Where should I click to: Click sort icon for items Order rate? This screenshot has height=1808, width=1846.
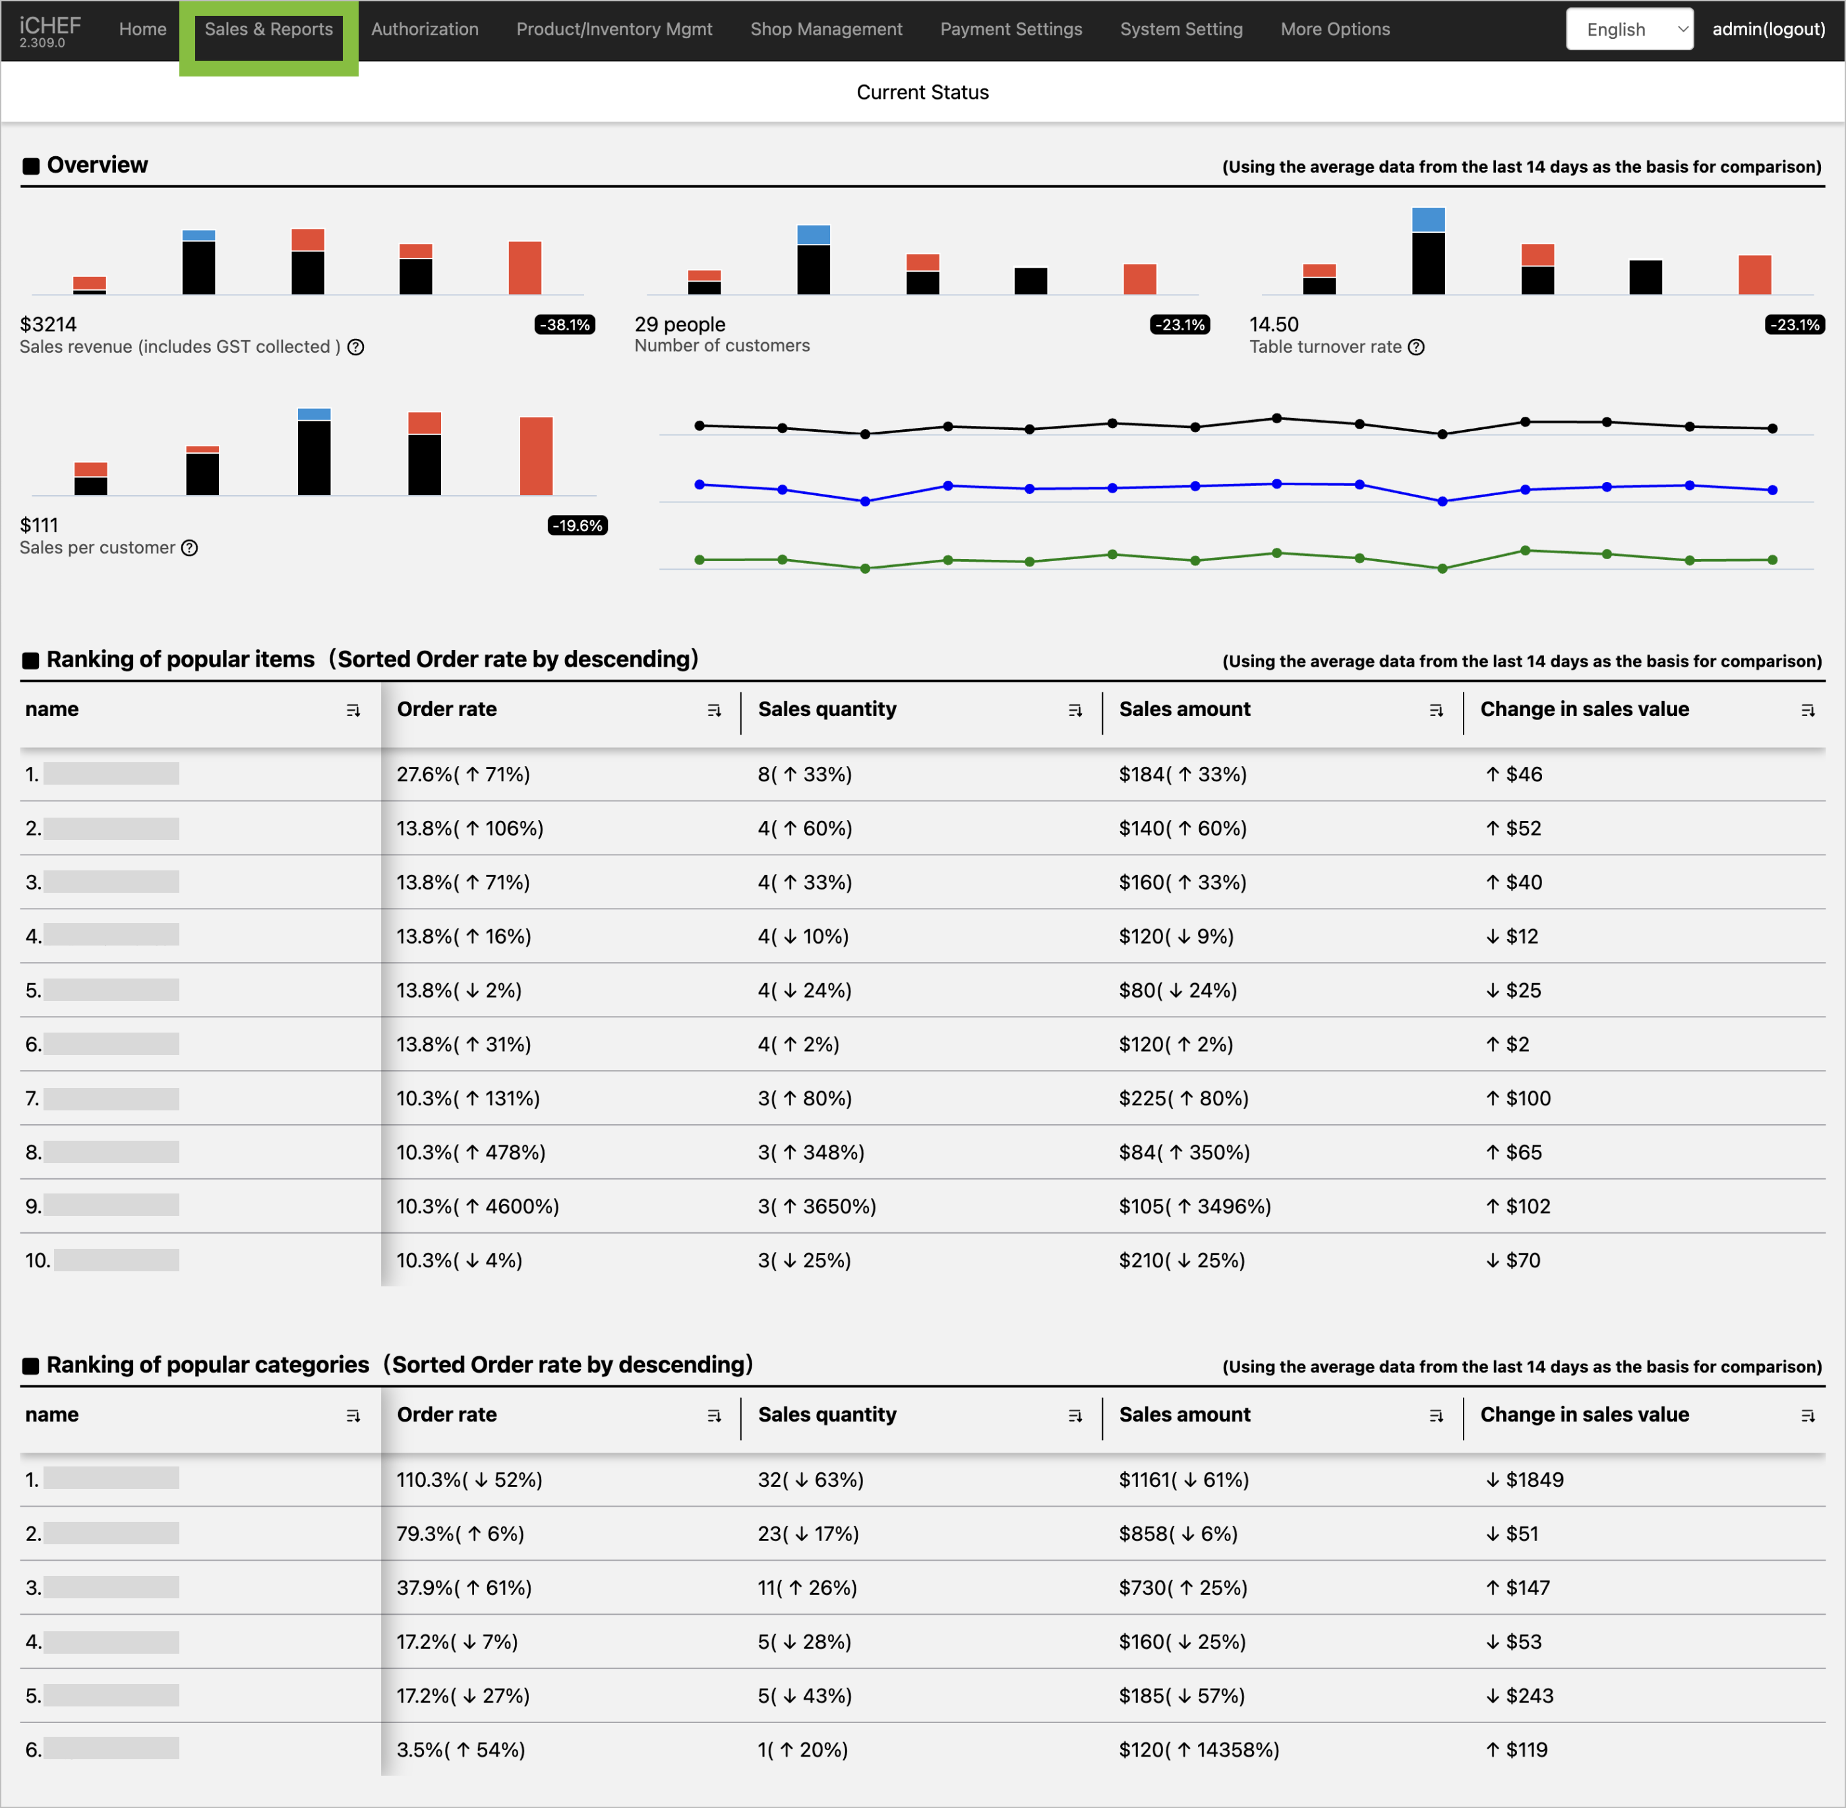[714, 710]
